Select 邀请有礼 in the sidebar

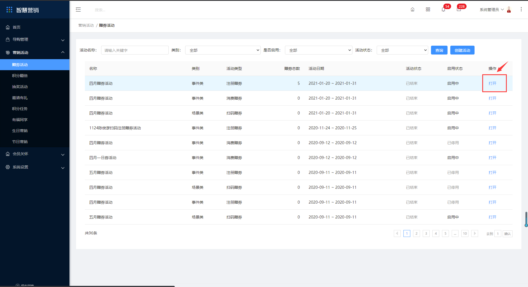pos(35,98)
